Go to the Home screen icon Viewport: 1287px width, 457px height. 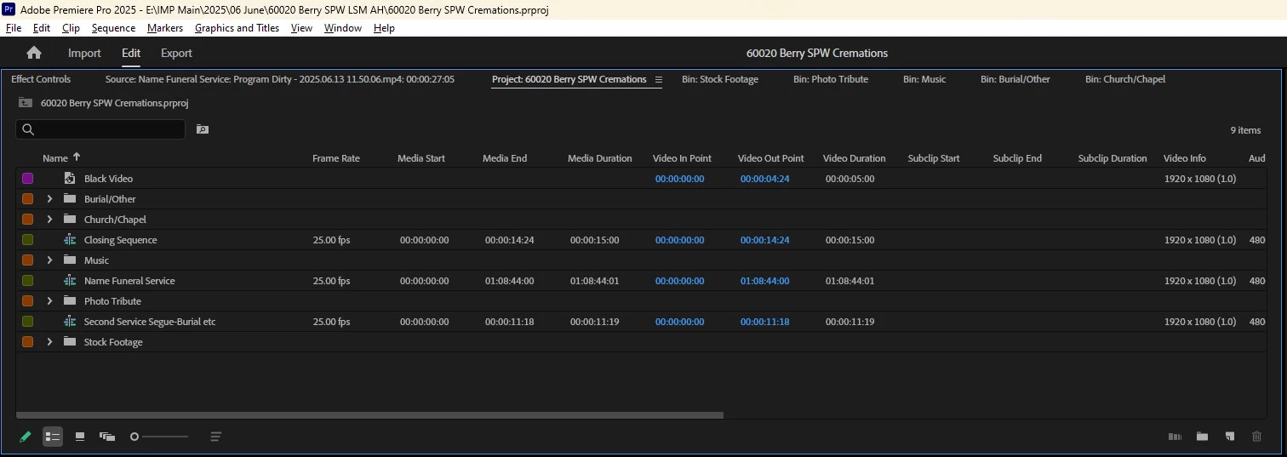pos(34,53)
